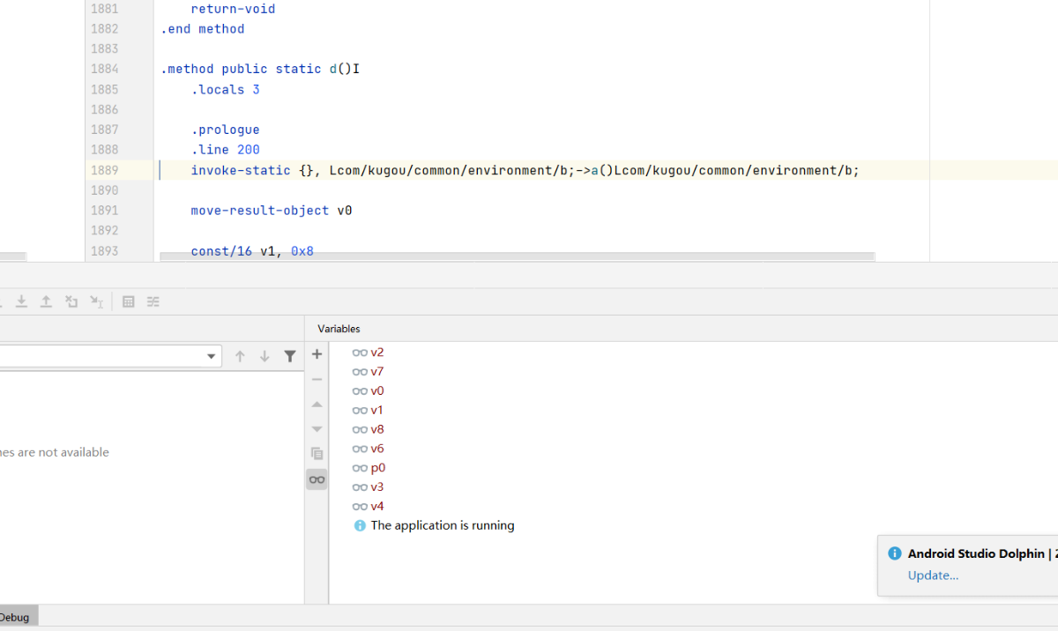Switch to the Debug tool window tab

(14, 617)
